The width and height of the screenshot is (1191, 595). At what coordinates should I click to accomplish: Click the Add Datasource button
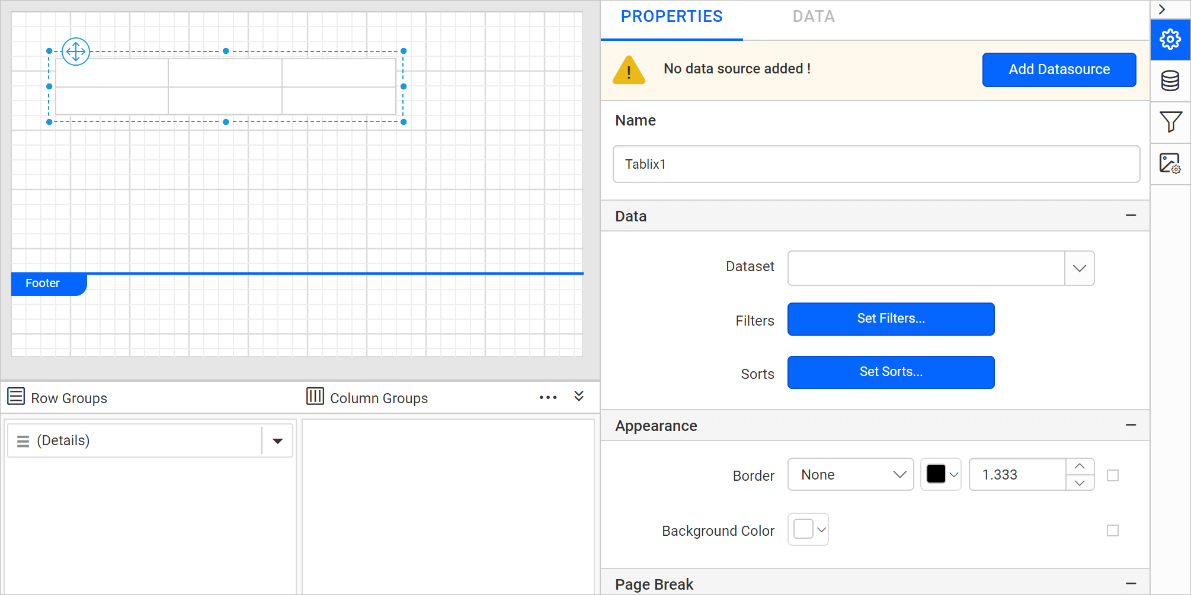1059,70
